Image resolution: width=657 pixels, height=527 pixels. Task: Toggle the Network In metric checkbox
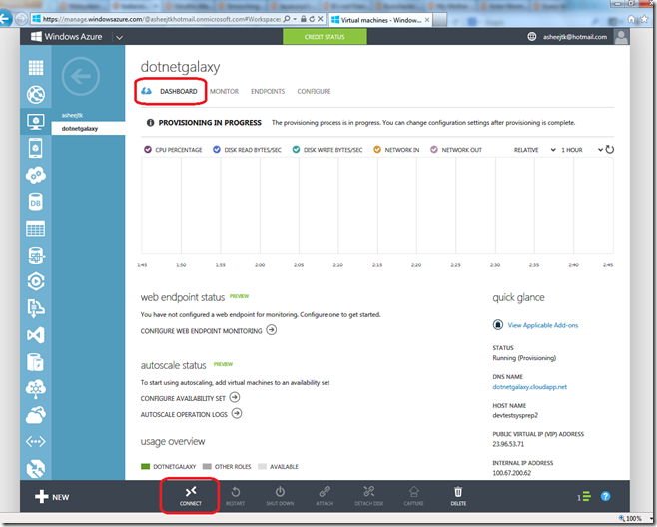[377, 150]
